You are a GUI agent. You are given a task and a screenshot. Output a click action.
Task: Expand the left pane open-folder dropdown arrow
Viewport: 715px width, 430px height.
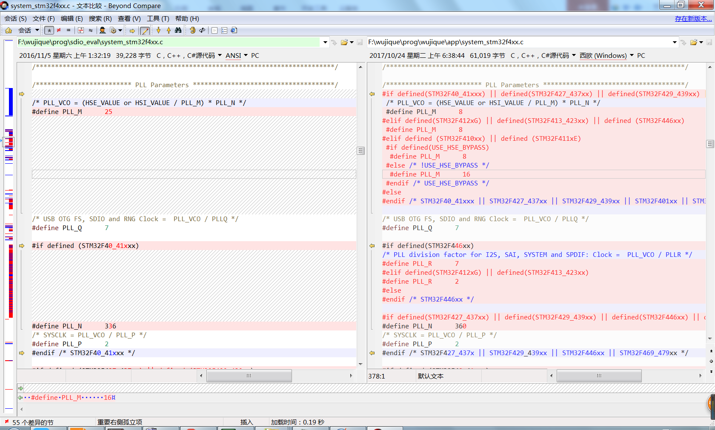click(352, 42)
